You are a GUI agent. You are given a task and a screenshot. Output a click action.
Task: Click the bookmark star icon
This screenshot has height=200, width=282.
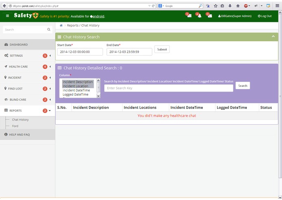(215, 6)
